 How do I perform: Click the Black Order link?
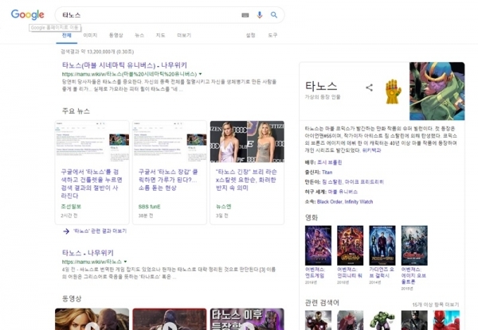pos(330,202)
